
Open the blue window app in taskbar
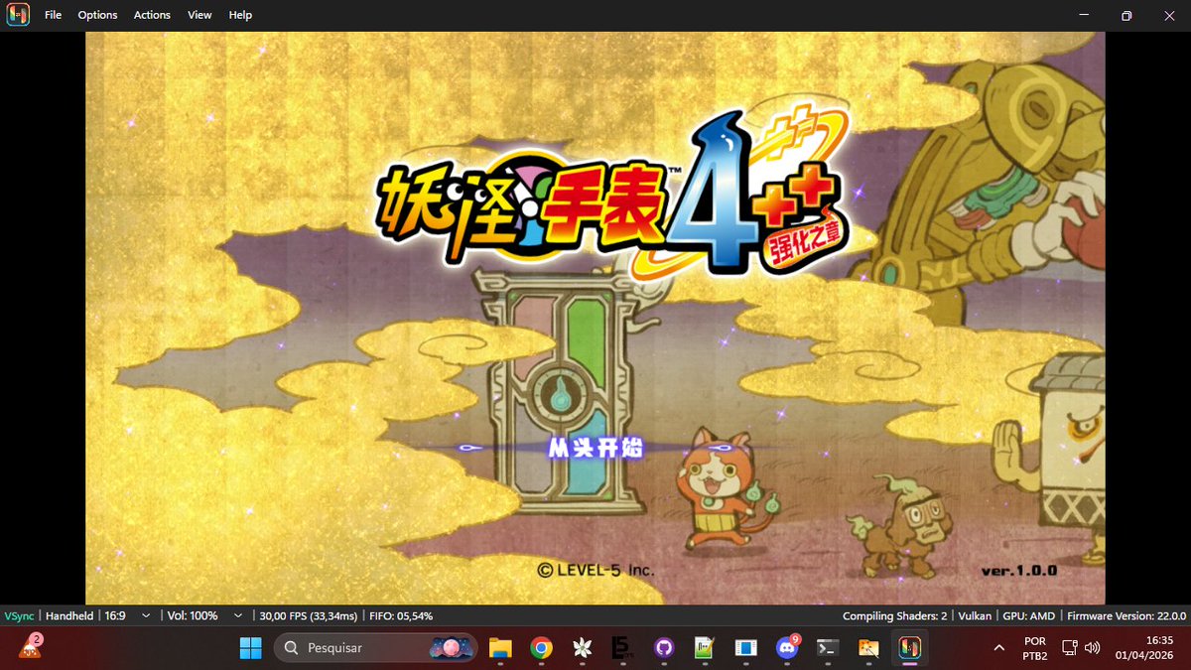(x=745, y=648)
